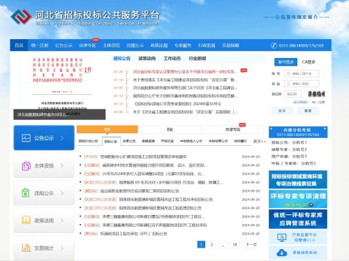This screenshot has width=349, height=261.
Task: Expand the 主体资信 sidebar chevron
Action: [62, 165]
